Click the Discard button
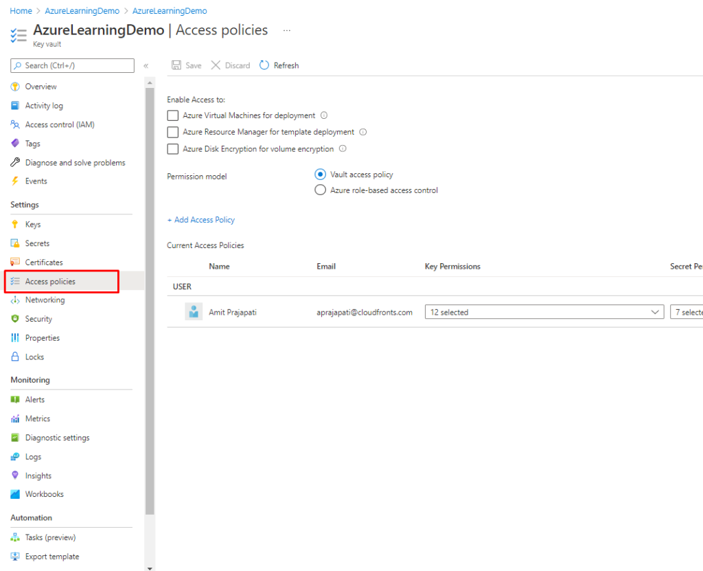 tap(231, 65)
